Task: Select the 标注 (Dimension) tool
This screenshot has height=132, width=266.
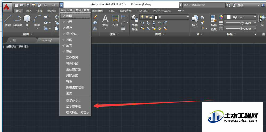Action: (x=115, y=21)
